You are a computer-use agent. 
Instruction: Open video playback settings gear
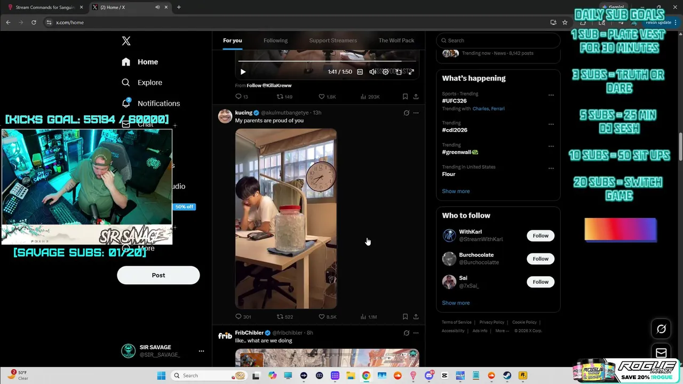[385, 72]
